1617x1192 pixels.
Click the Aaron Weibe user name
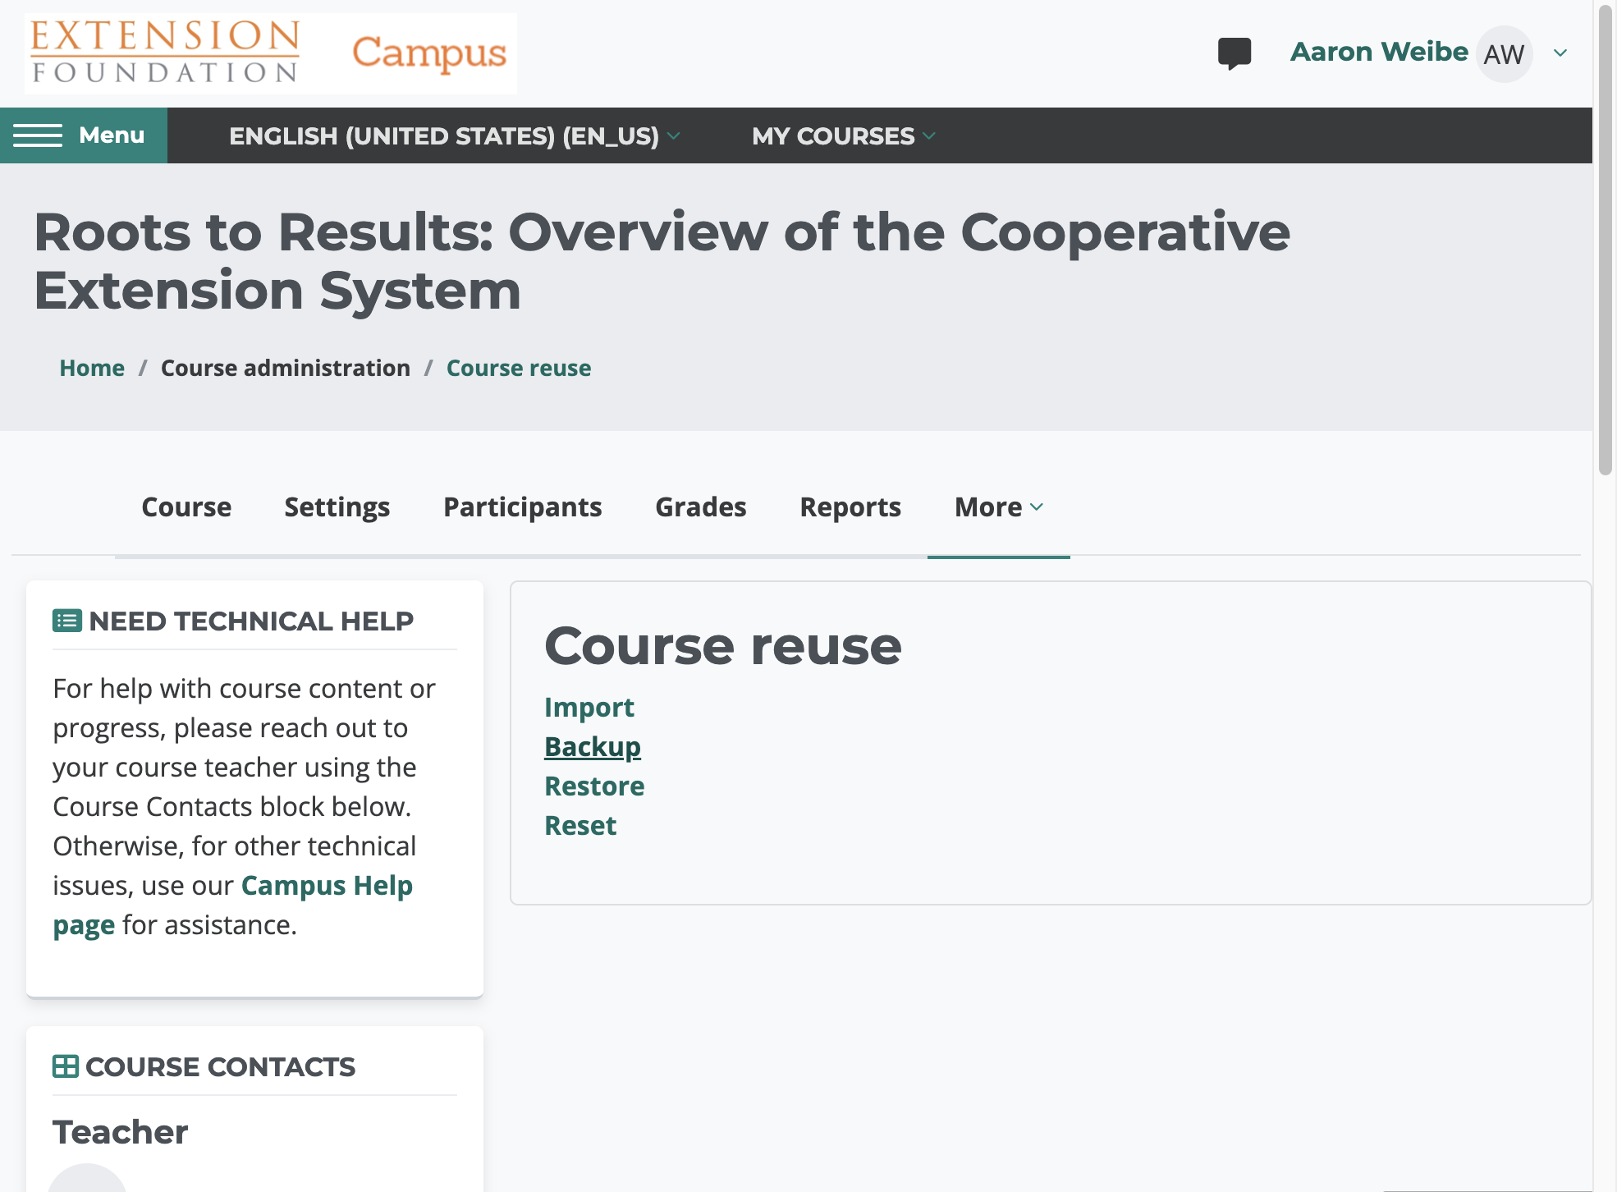[x=1379, y=52]
